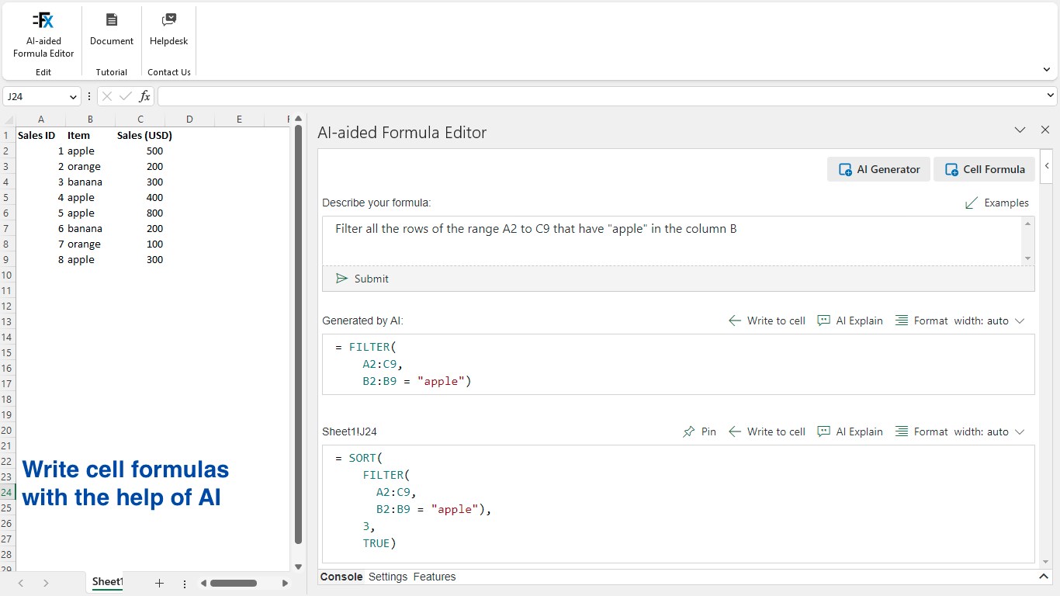Switch to the Settings tab
Viewport: 1060px width, 596px height.
[388, 577]
